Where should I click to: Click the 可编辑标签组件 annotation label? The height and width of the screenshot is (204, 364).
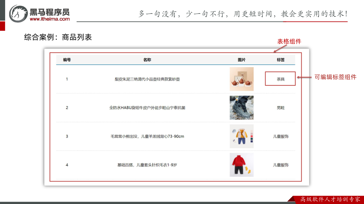[x=335, y=77]
